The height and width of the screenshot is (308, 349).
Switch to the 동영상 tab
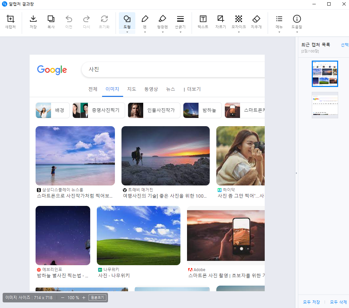pyautogui.click(x=151, y=89)
